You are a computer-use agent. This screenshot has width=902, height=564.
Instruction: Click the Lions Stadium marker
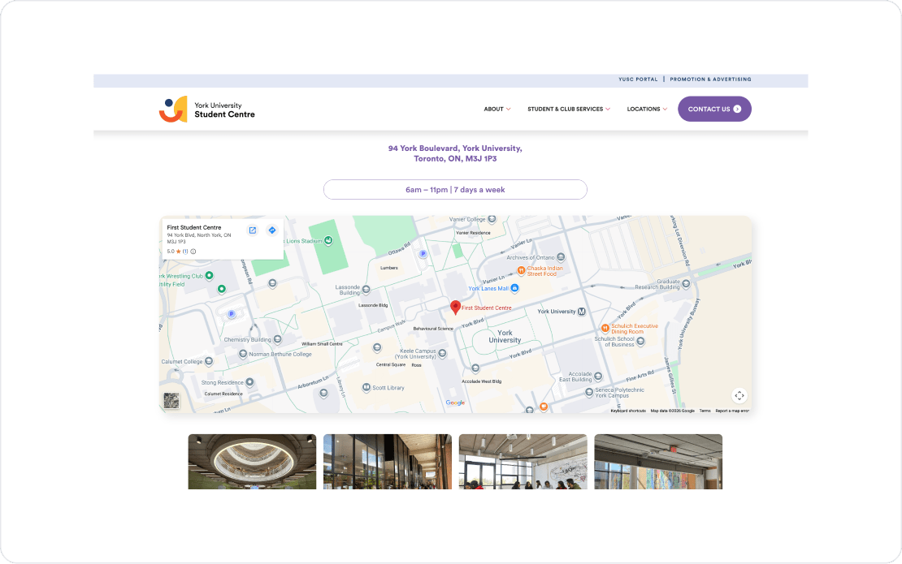pyautogui.click(x=328, y=241)
